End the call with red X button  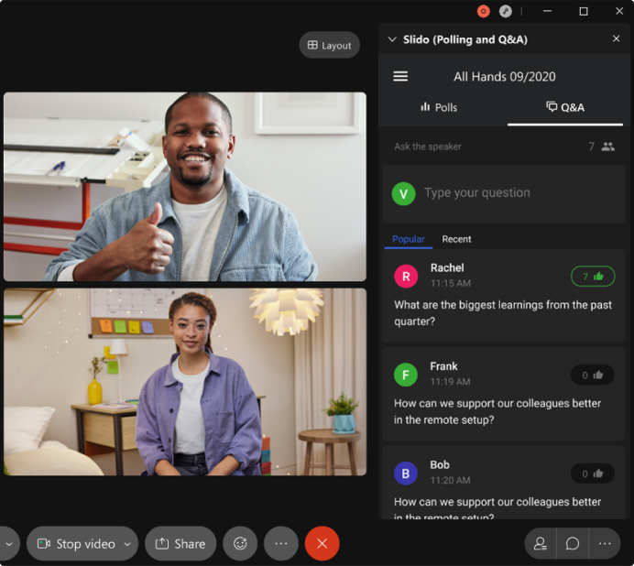pos(322,543)
